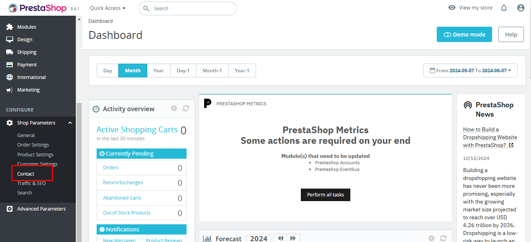
Task: Select the Day tab
Action: click(x=108, y=71)
